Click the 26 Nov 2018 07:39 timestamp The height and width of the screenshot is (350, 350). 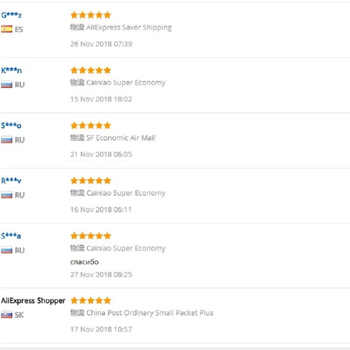point(101,44)
